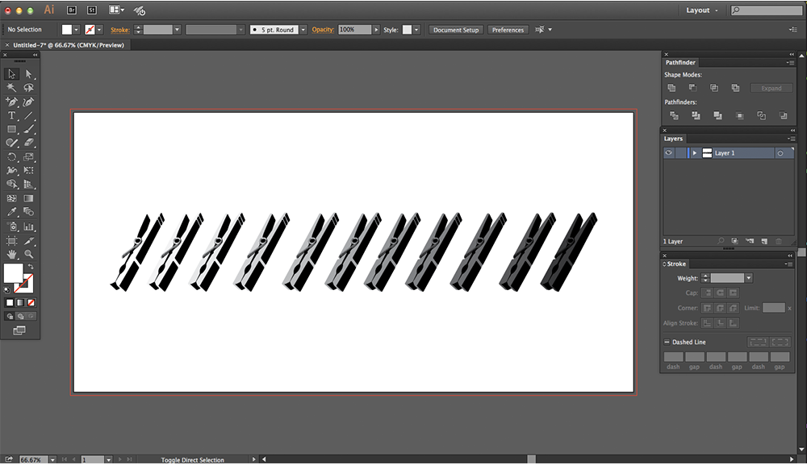The height and width of the screenshot is (465, 807).
Task: Select the Mesh tool
Action: tap(11, 197)
